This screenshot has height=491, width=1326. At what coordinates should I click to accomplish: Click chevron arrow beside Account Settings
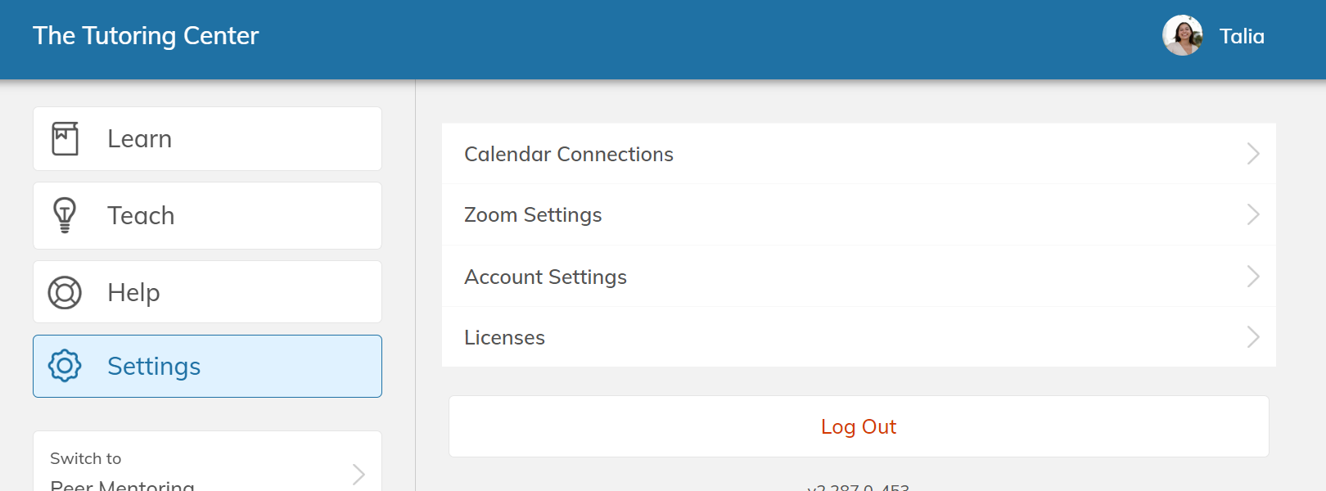pos(1252,277)
